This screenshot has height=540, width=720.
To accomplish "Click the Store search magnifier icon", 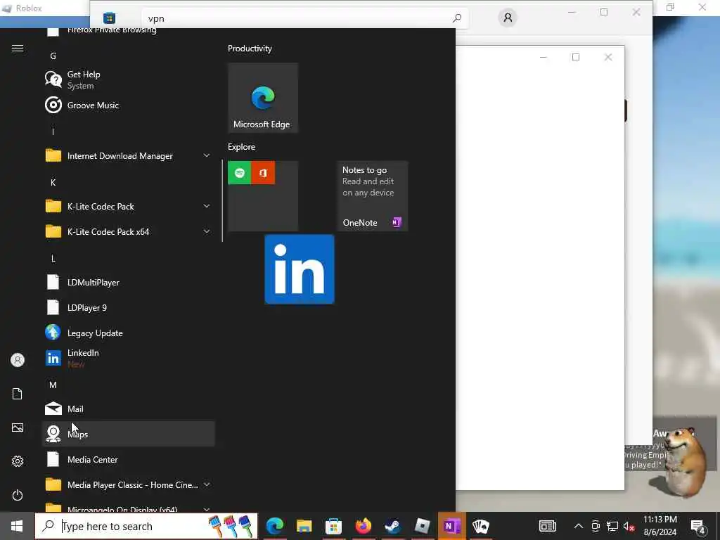I will (456, 18).
